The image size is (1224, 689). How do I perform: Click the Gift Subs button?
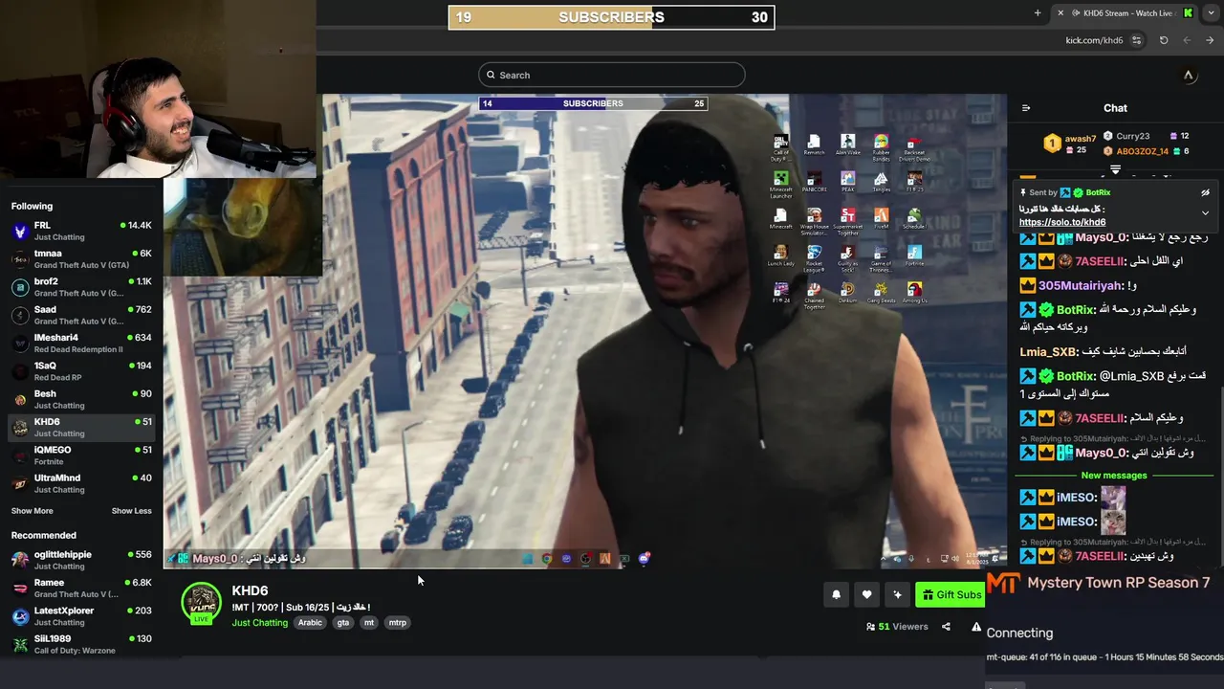950,594
